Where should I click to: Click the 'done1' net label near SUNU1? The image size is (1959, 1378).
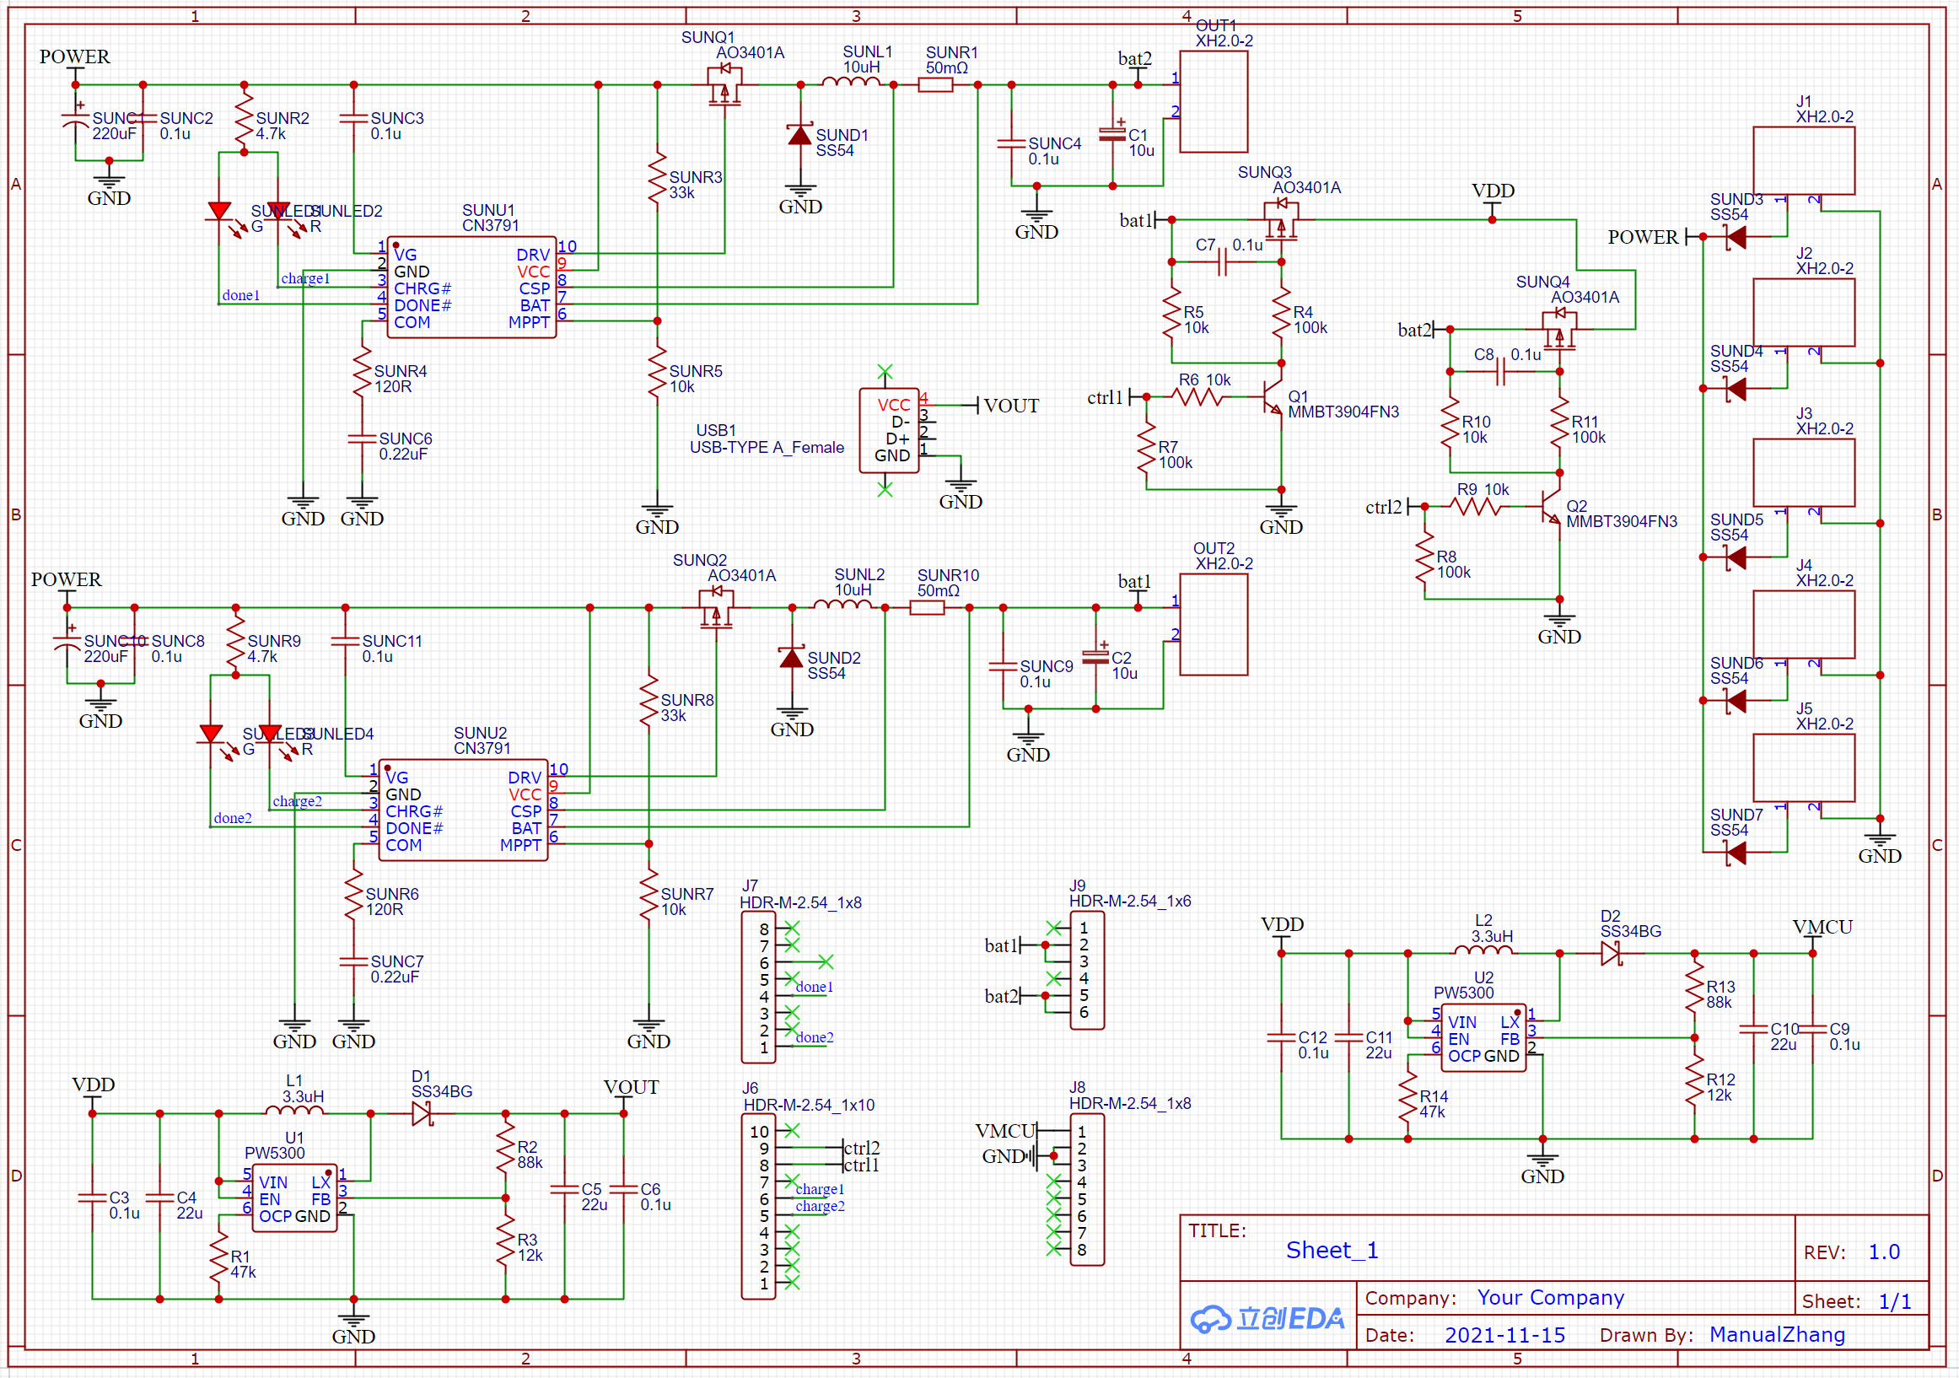[x=240, y=295]
